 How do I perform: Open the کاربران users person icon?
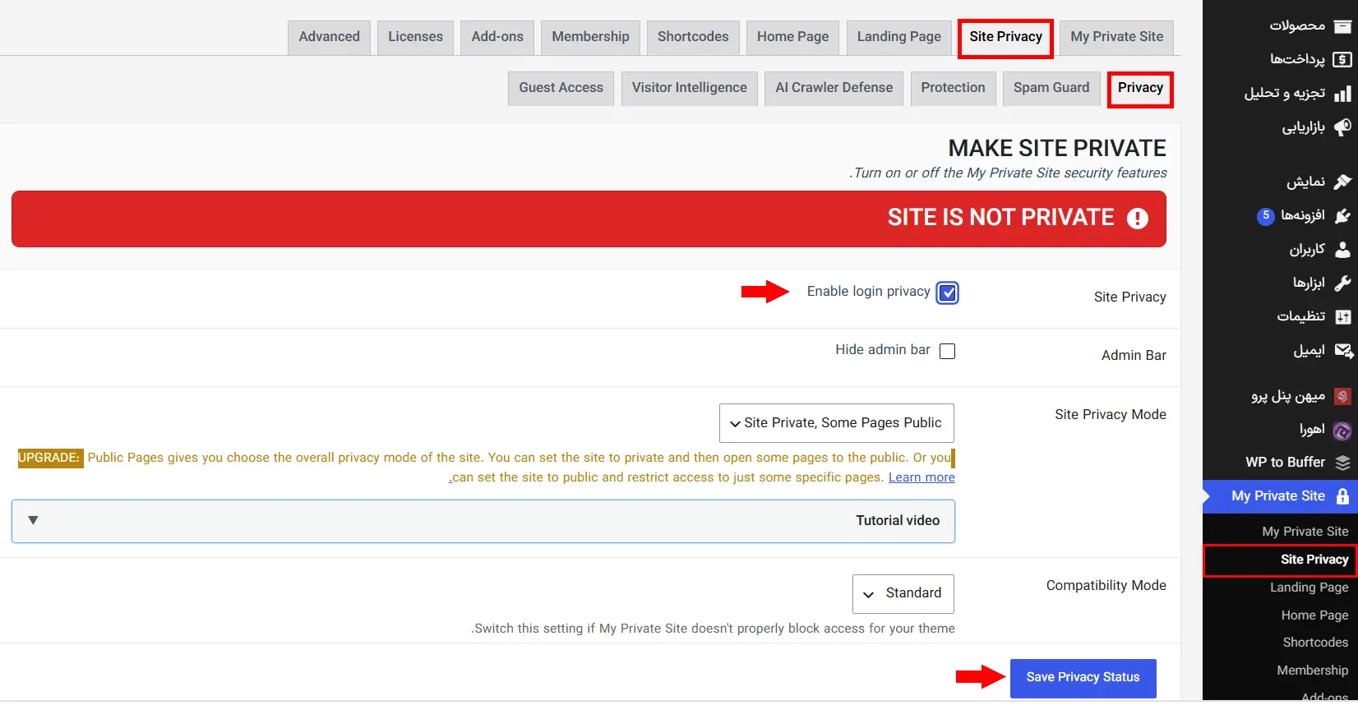pyautogui.click(x=1342, y=249)
